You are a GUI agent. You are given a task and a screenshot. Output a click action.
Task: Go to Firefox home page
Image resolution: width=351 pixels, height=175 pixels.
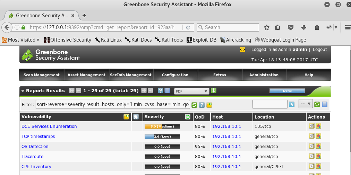[317, 27]
